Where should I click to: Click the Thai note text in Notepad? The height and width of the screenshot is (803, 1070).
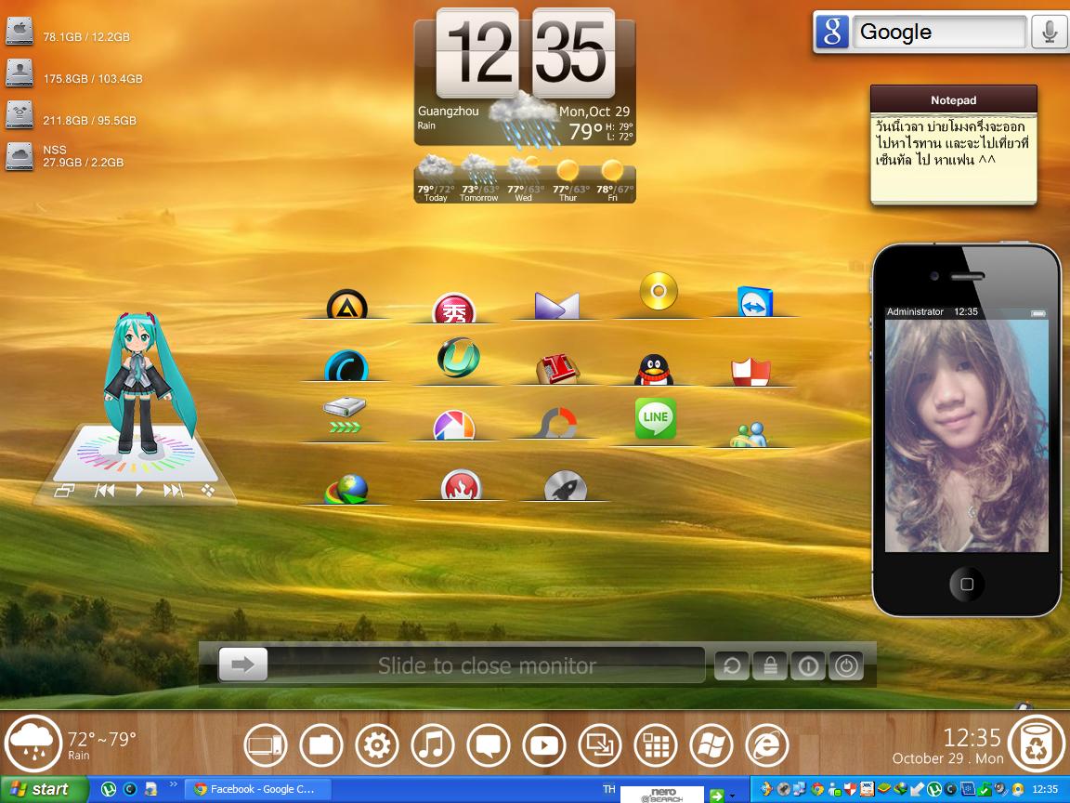point(953,143)
